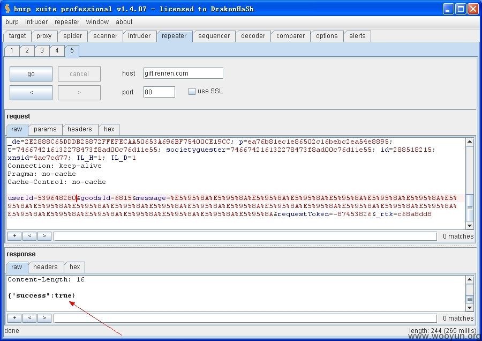This screenshot has width=482, height=341.
Task: Close the Burp Suite window
Action: (x=473, y=9)
